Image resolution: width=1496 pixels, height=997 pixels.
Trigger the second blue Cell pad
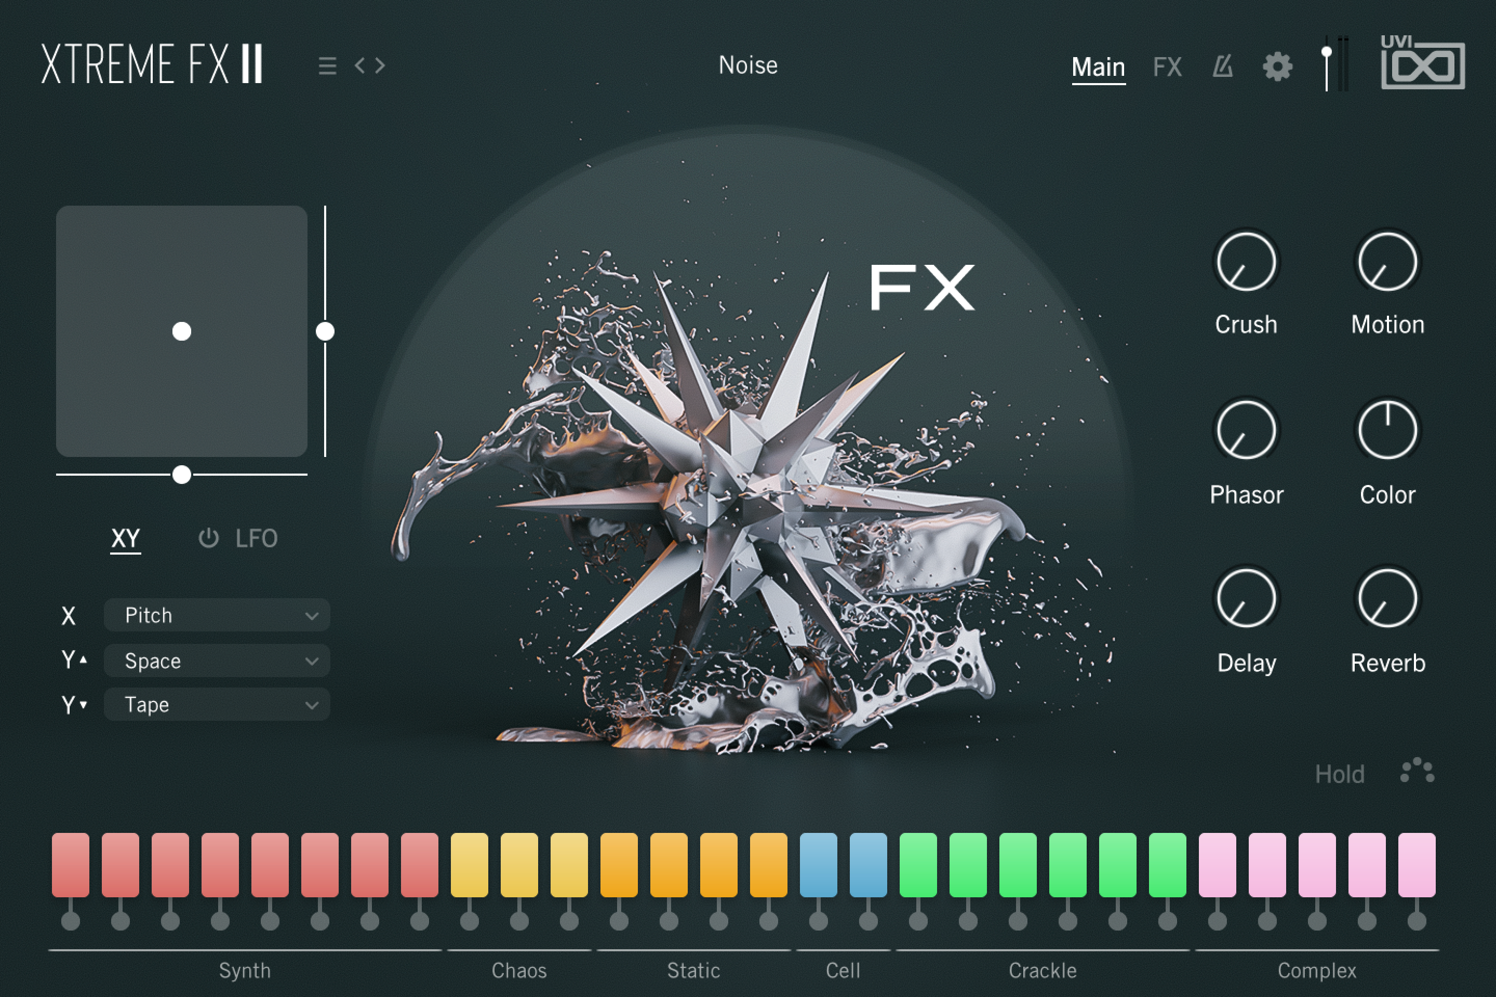point(868,865)
